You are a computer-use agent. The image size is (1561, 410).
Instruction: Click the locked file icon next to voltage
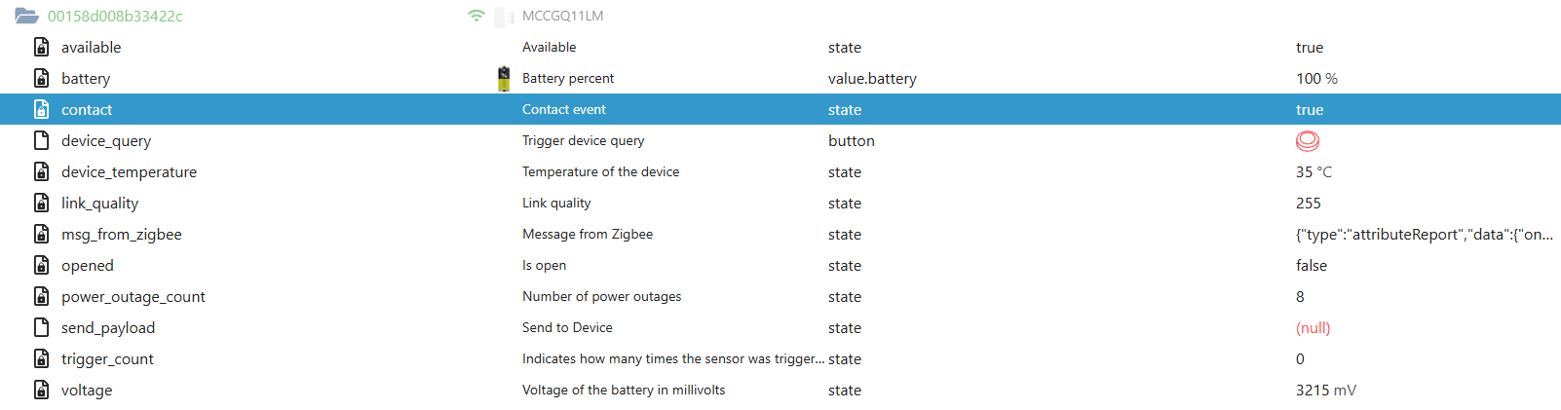tap(42, 390)
